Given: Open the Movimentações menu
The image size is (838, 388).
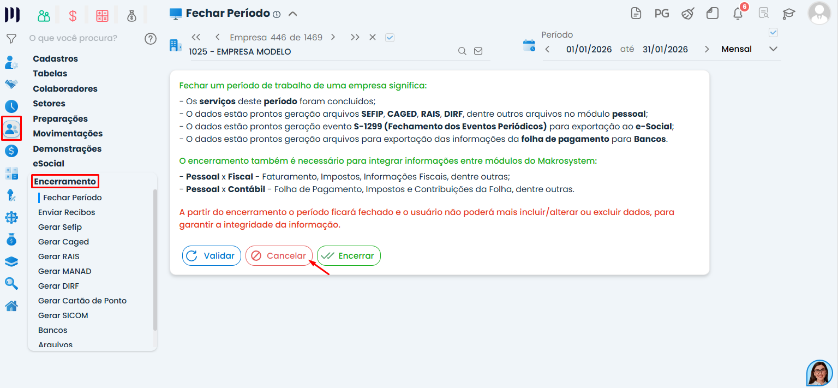Looking at the screenshot, I should click(68, 134).
